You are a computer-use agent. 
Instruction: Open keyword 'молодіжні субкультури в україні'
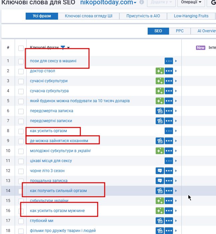point(60,151)
